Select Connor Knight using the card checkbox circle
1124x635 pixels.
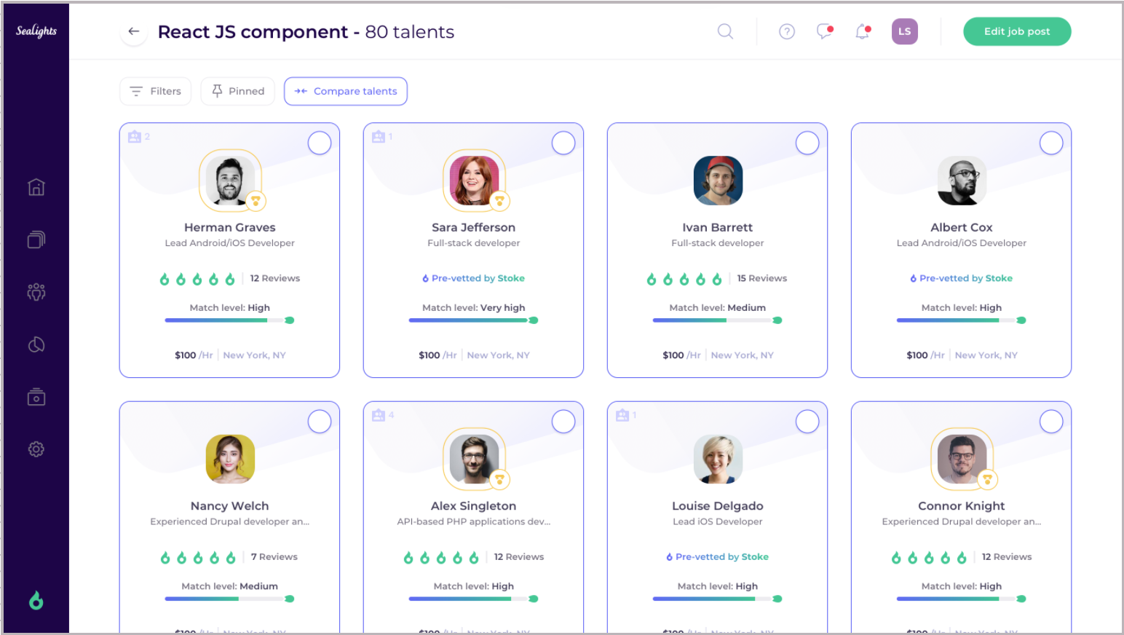(1051, 421)
